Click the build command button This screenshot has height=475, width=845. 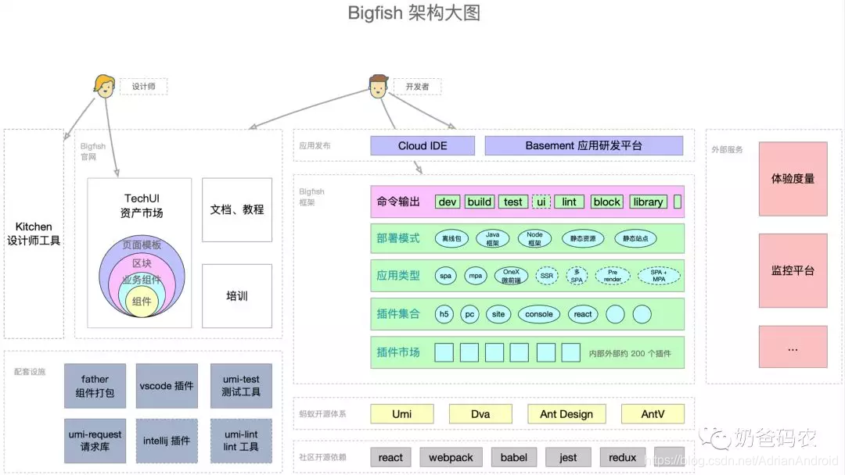point(479,202)
